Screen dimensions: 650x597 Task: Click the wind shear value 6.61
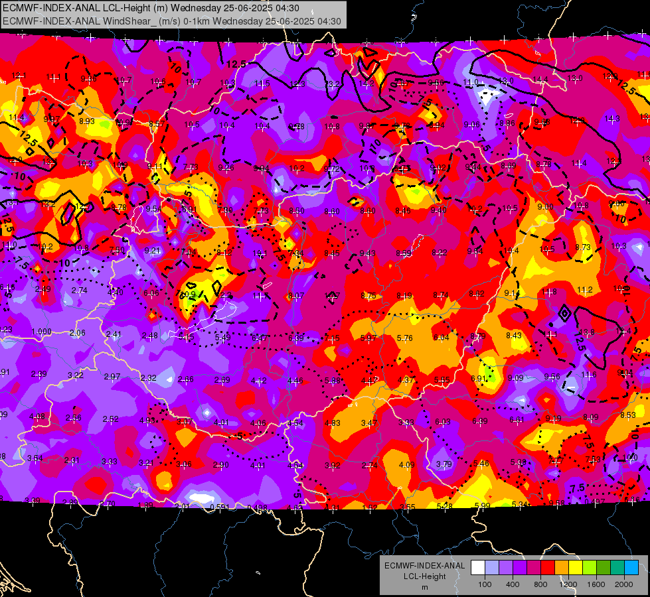pyautogui.click(x=517, y=420)
